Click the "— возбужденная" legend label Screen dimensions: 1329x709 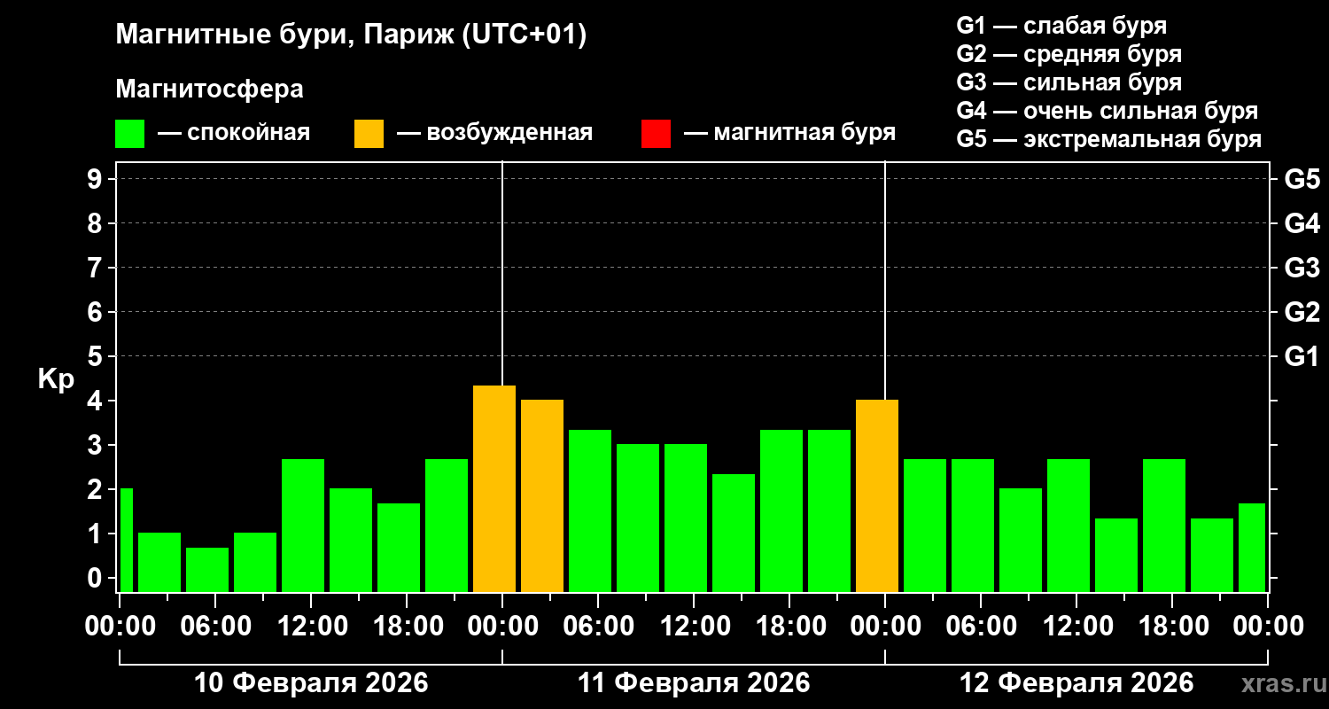[494, 133]
